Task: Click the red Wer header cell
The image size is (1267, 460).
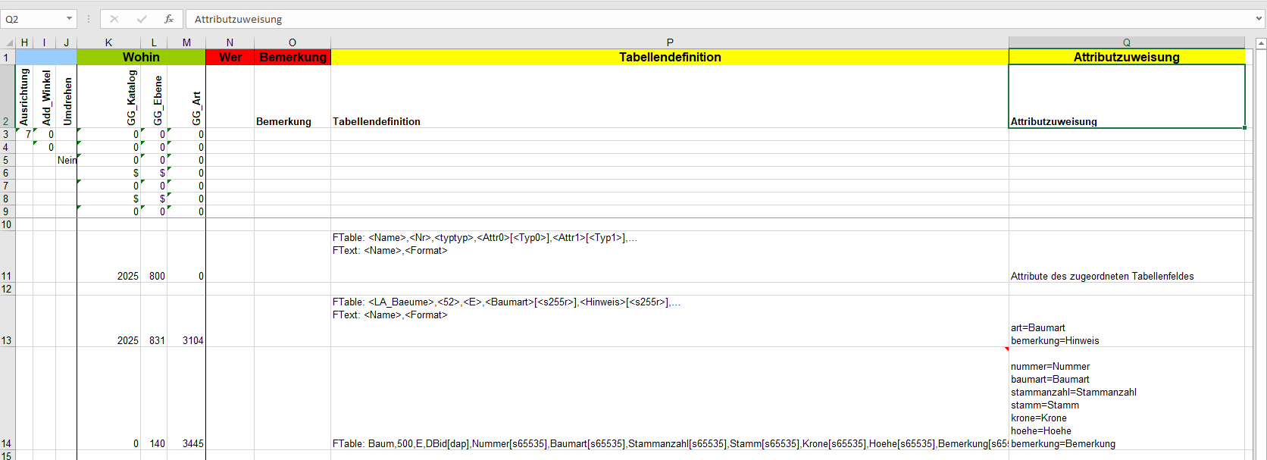Action: (230, 57)
